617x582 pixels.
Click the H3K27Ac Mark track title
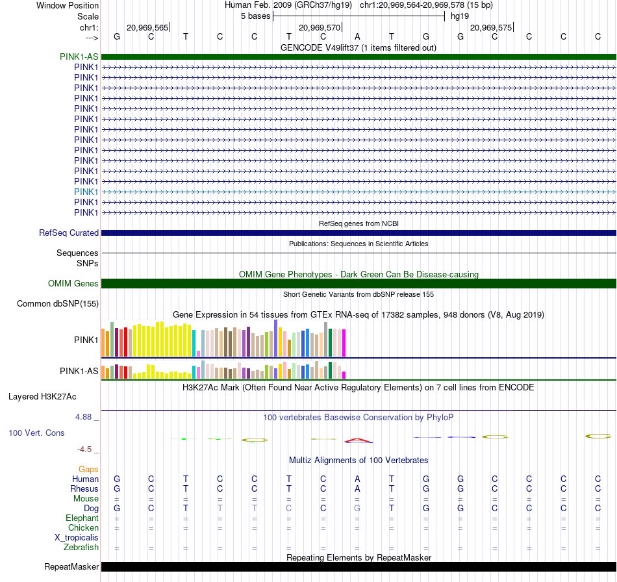click(x=358, y=388)
